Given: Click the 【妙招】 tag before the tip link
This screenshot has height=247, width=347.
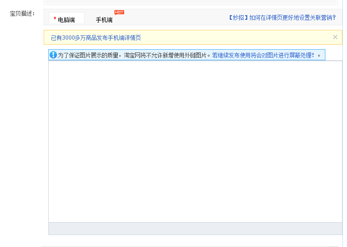Looking at the screenshot, I should [238, 17].
